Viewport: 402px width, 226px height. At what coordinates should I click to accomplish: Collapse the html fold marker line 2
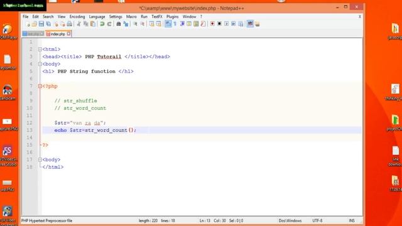pyautogui.click(x=40, y=49)
